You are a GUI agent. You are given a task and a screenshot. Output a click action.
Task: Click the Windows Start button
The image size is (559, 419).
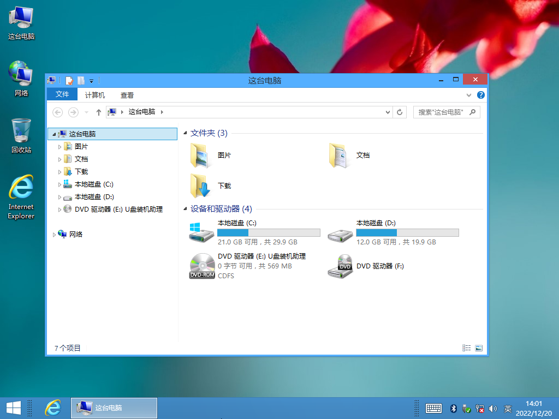[x=14, y=408]
